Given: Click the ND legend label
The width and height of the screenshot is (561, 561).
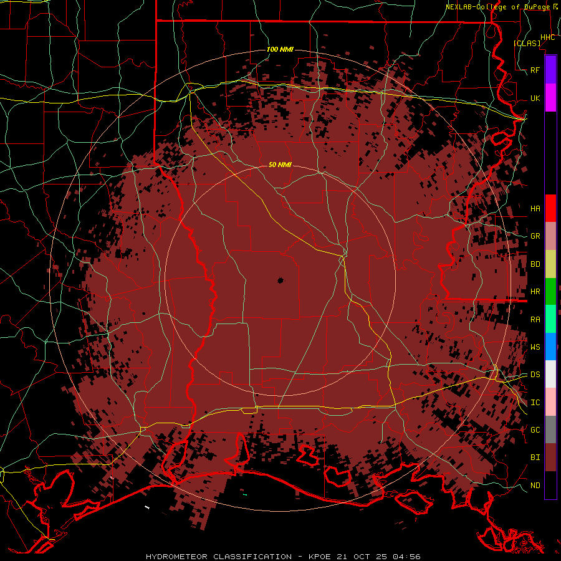Looking at the screenshot, I should [x=535, y=486].
